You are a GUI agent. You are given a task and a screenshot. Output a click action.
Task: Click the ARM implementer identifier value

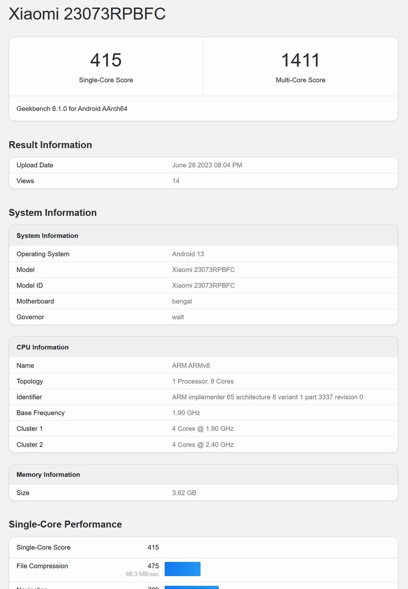click(x=267, y=397)
